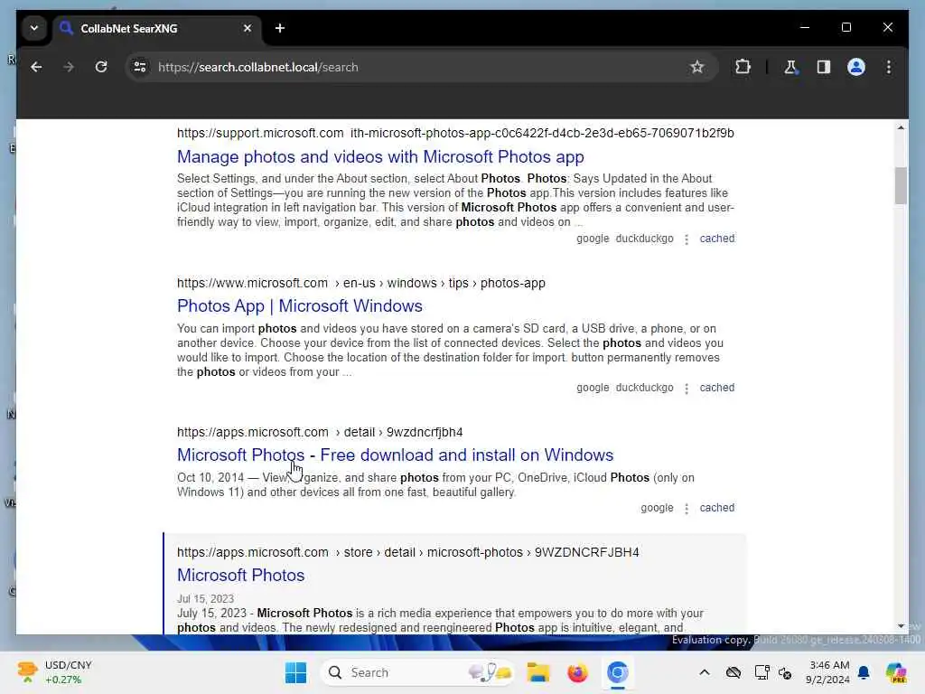Expand options dots for Photos App result
The image size is (925, 694).
click(687, 389)
